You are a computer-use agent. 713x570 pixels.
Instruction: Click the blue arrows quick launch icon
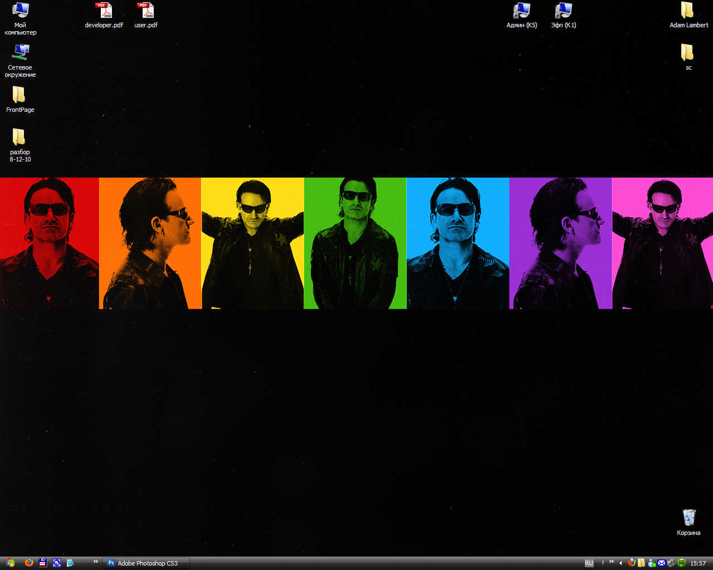click(57, 563)
